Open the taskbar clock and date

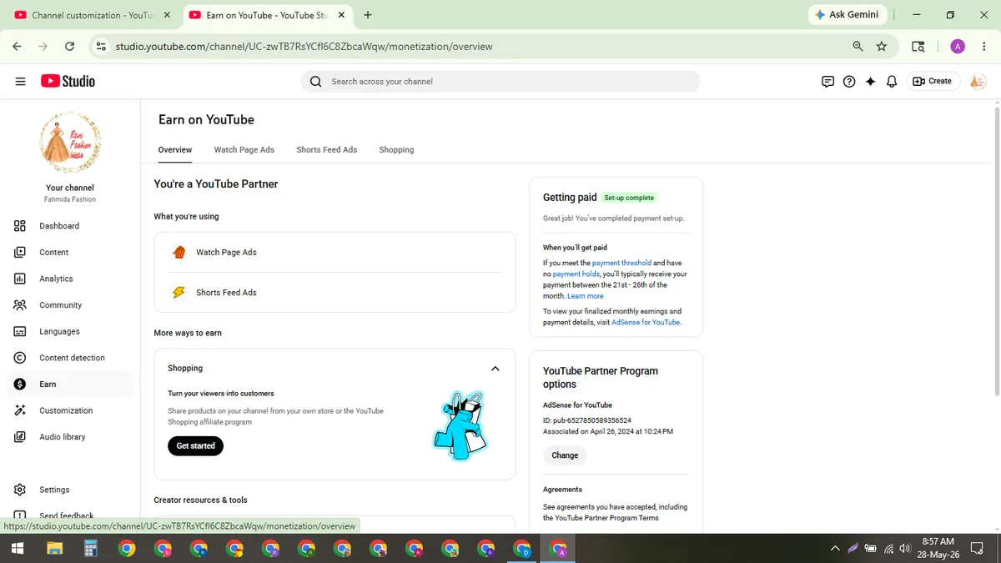(938, 548)
